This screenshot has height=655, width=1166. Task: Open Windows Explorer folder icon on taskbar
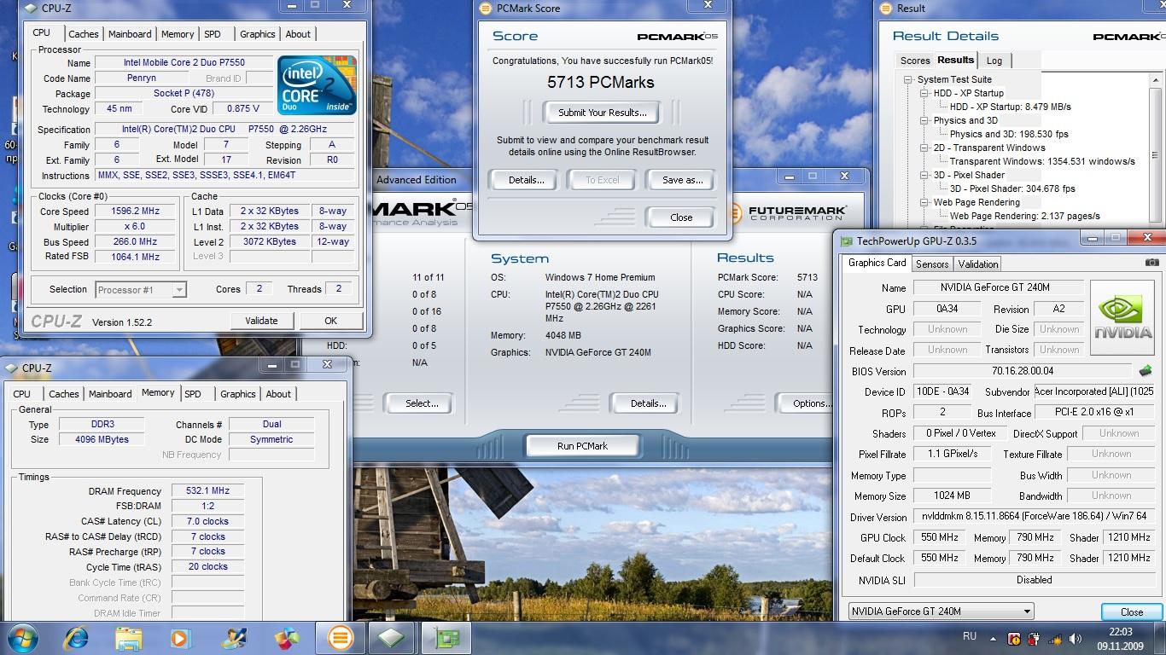pos(129,638)
